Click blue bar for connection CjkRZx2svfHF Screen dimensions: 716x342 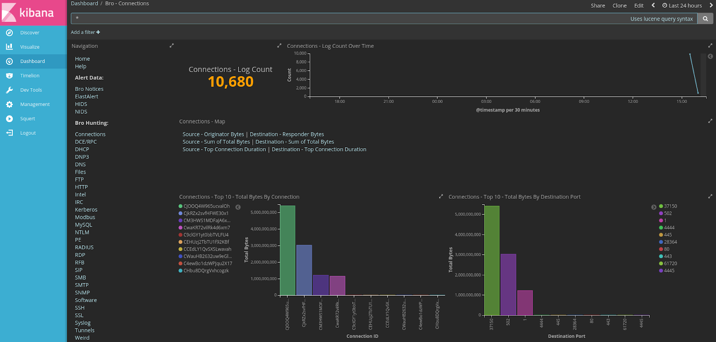tap(304, 270)
